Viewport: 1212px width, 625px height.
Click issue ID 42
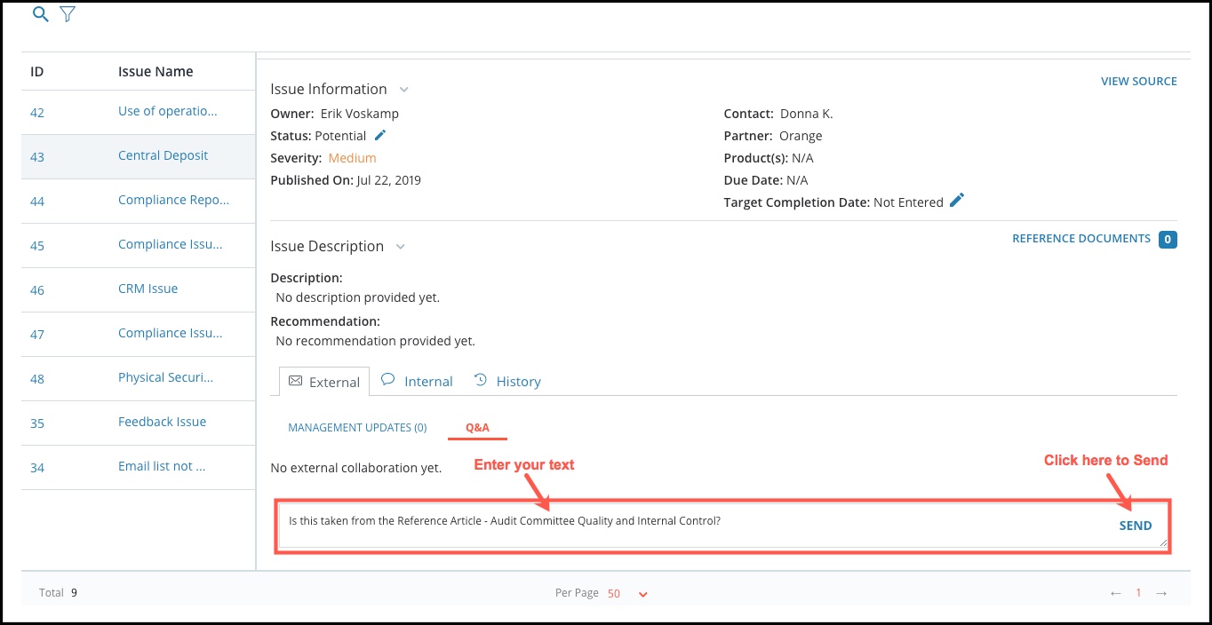click(x=37, y=113)
